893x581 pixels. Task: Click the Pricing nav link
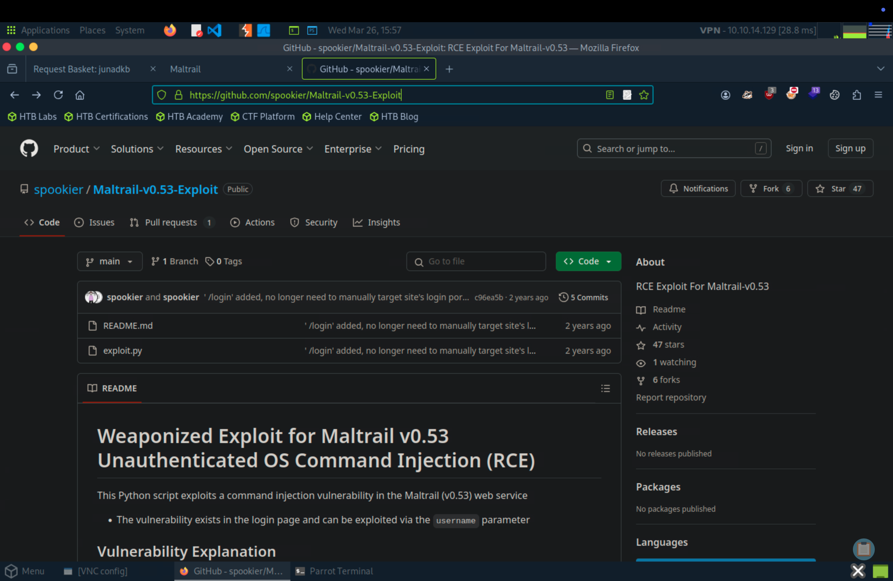point(409,149)
